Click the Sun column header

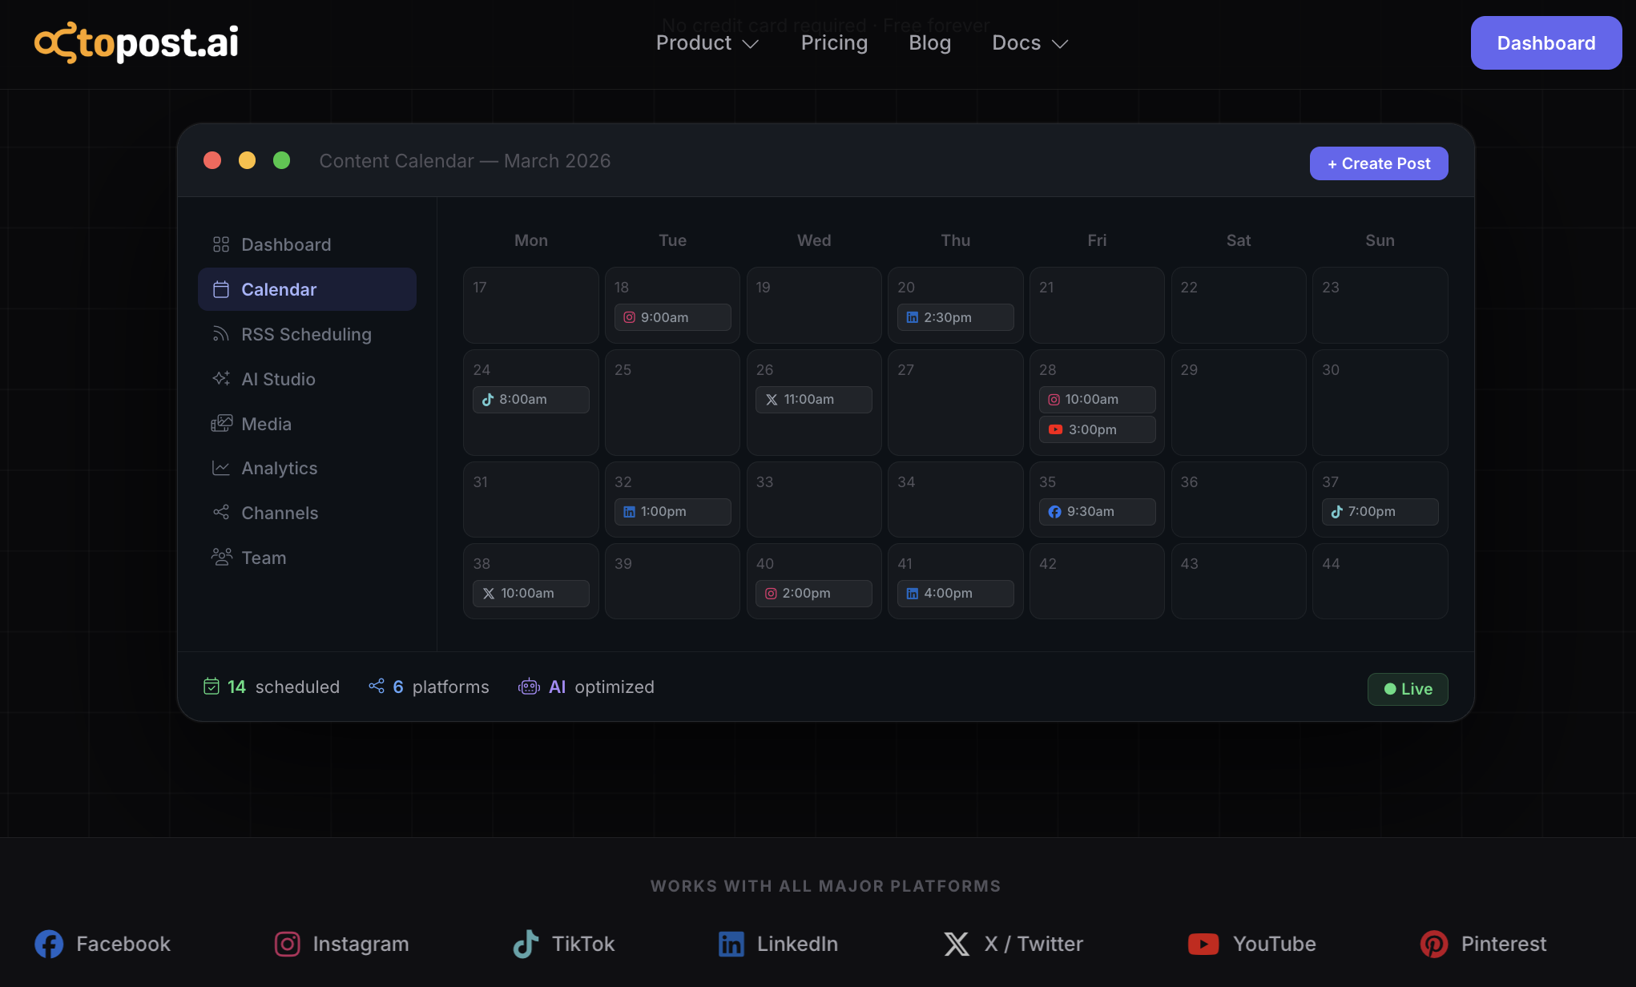(x=1380, y=240)
